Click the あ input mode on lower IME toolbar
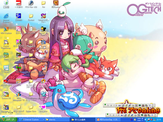This screenshot has height=122, width=163. [110, 115]
